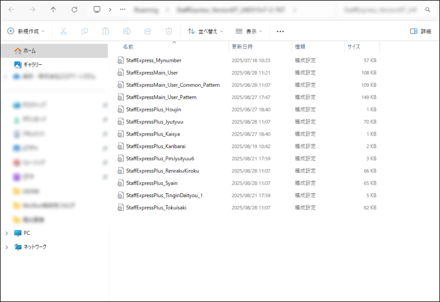Expand the PC tree node

[7, 233]
